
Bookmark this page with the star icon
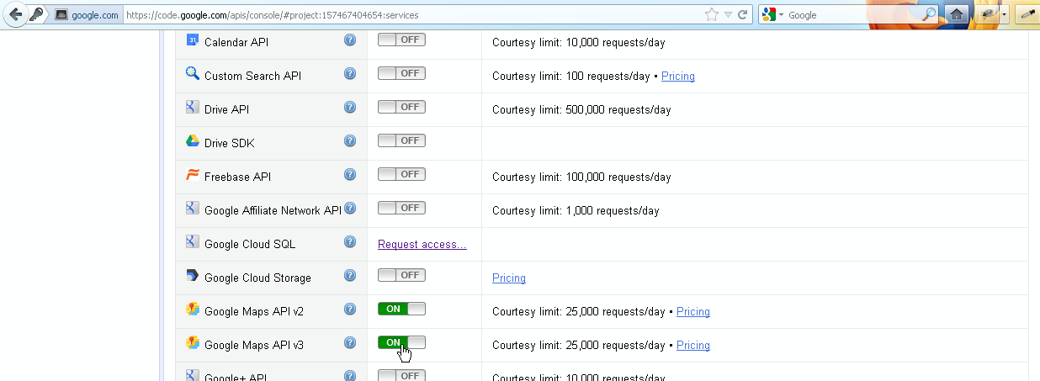click(x=712, y=14)
